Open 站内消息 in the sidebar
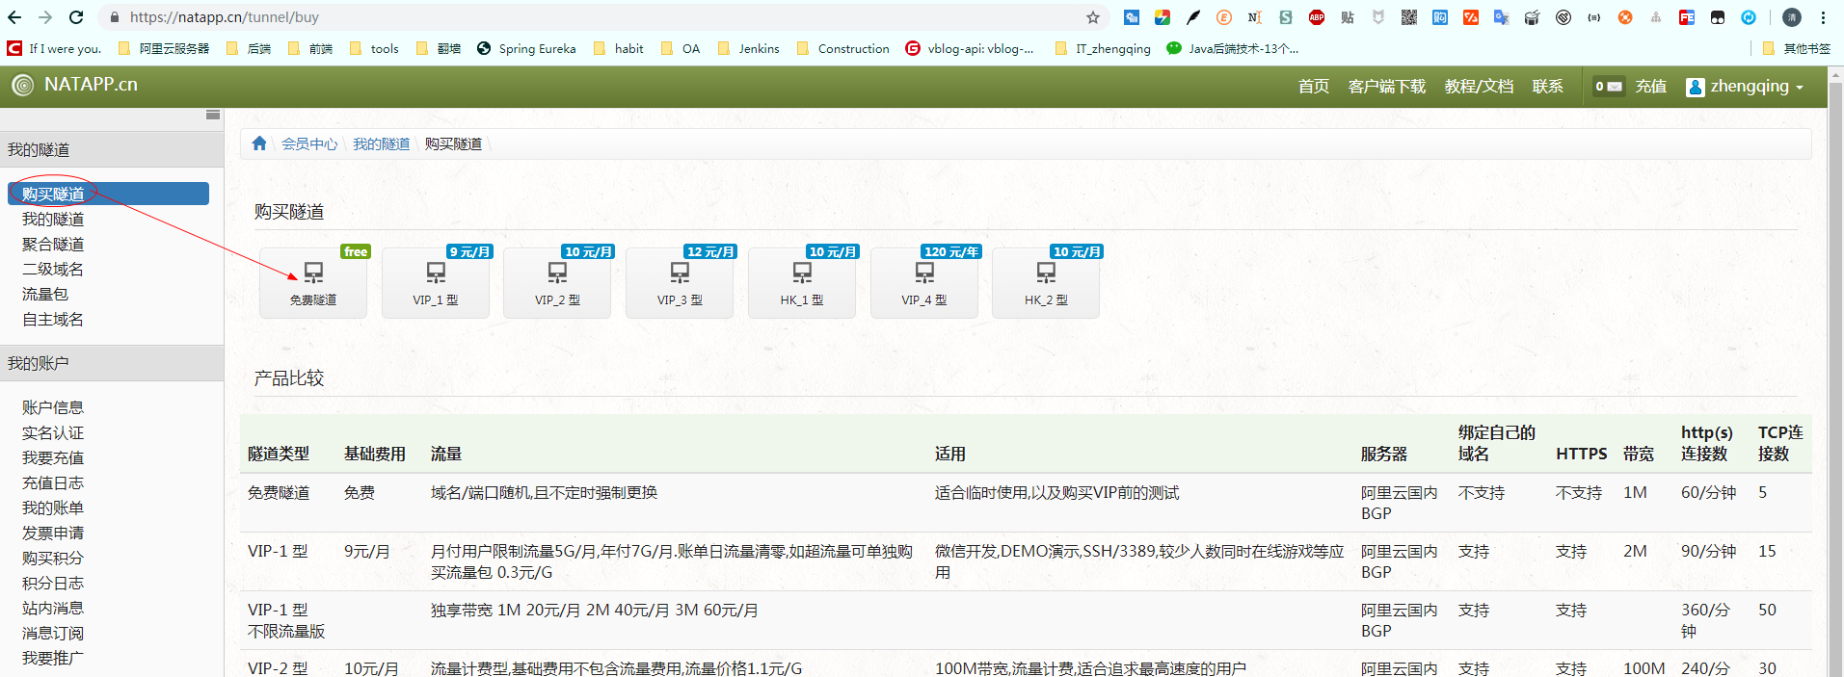The height and width of the screenshot is (677, 1844). click(x=53, y=608)
